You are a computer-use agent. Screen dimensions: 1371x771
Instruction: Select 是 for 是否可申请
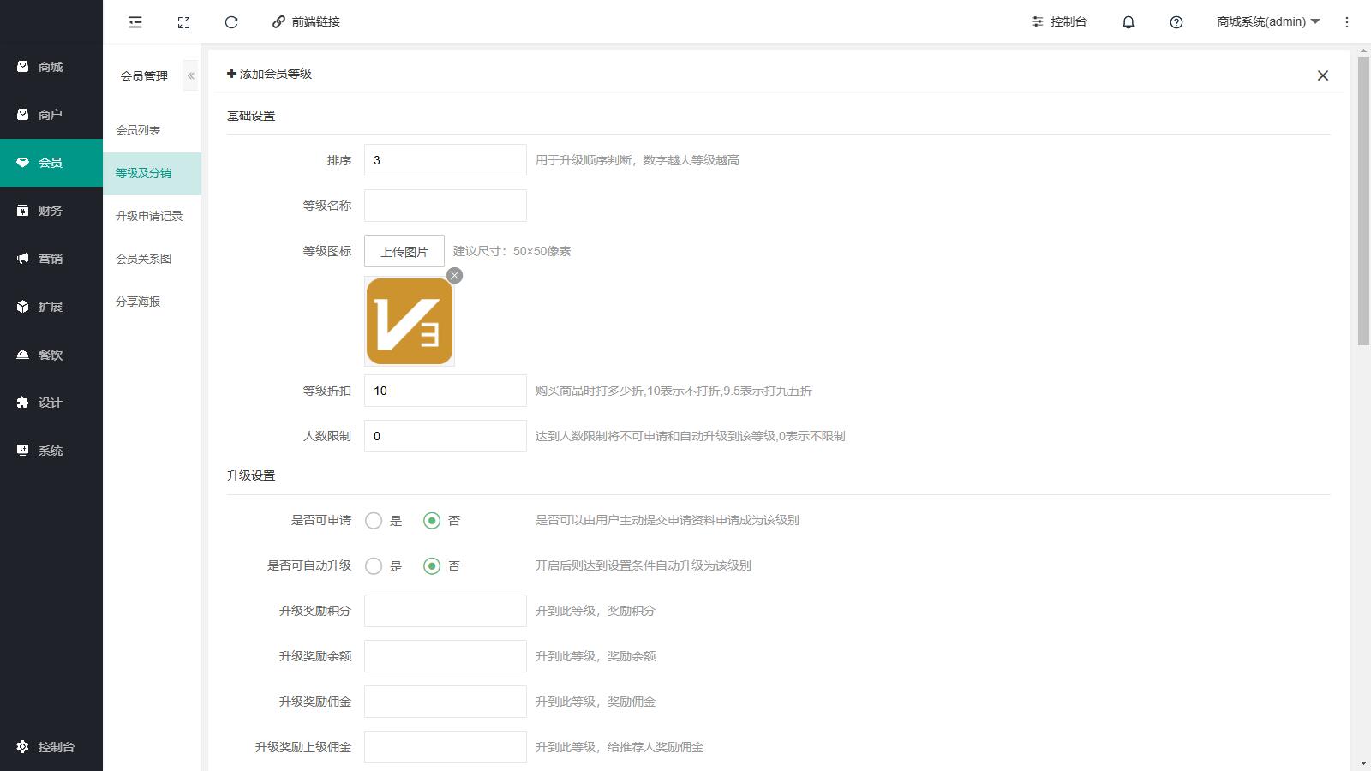point(374,521)
